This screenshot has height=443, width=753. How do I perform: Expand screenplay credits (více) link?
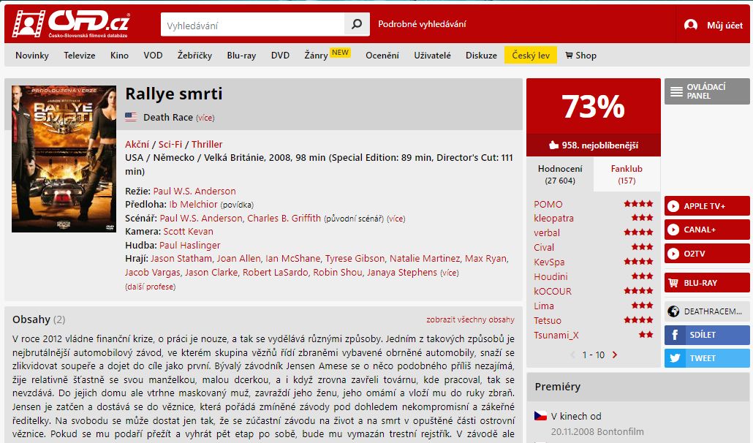(x=396, y=219)
